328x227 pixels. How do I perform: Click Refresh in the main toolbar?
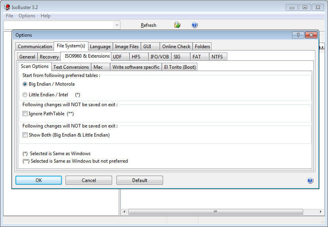[x=148, y=25]
